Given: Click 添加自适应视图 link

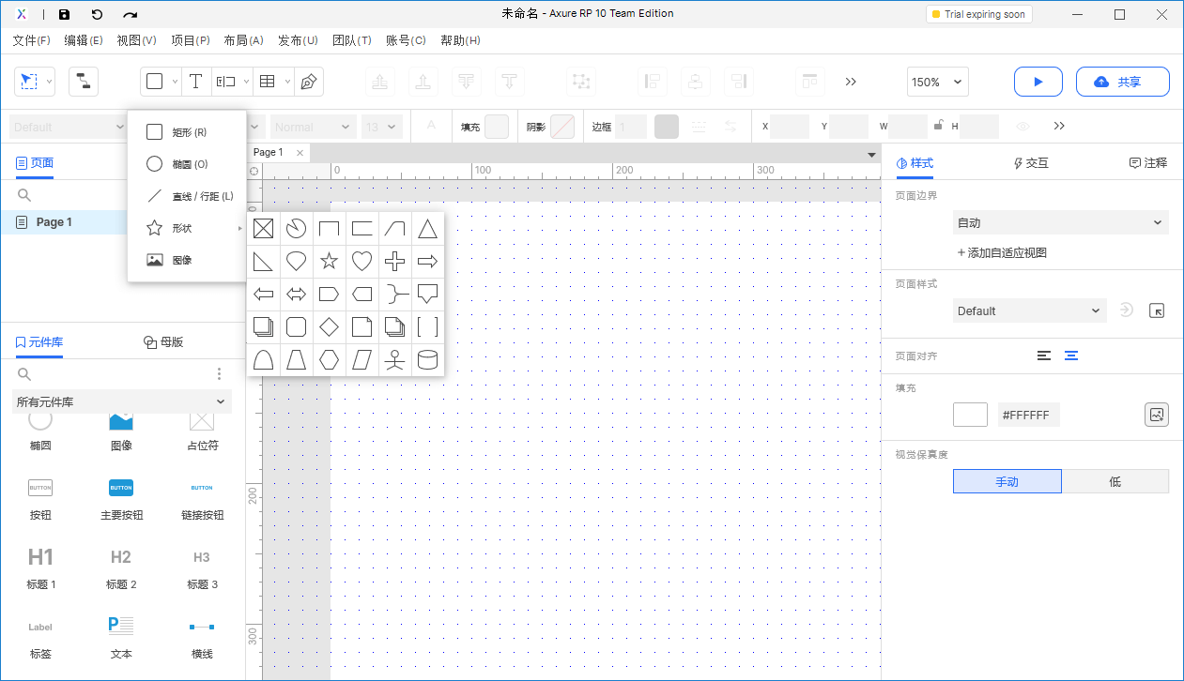Looking at the screenshot, I should click(x=1002, y=252).
